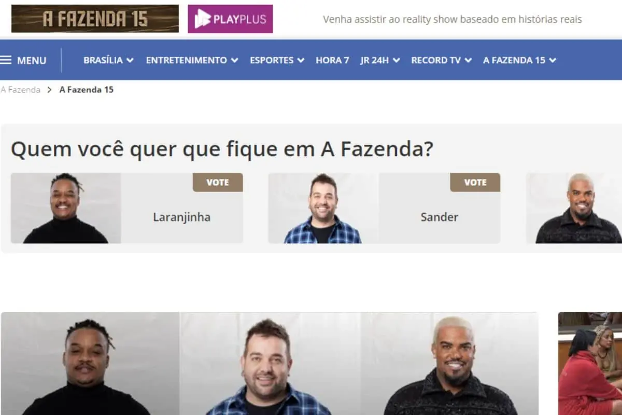Open the sidebar thumbnail with red hoodie
622x415 pixels.
590,364
